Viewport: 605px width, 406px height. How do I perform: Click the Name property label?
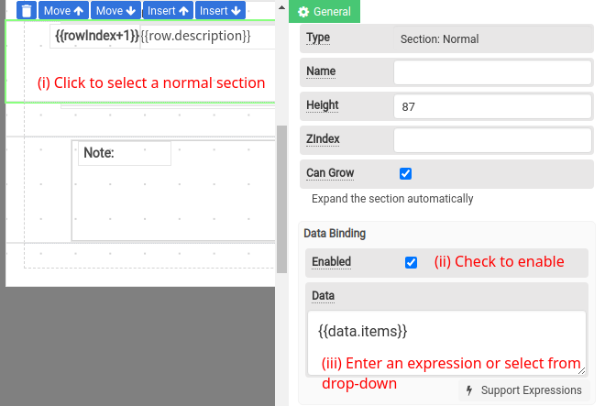tap(321, 71)
